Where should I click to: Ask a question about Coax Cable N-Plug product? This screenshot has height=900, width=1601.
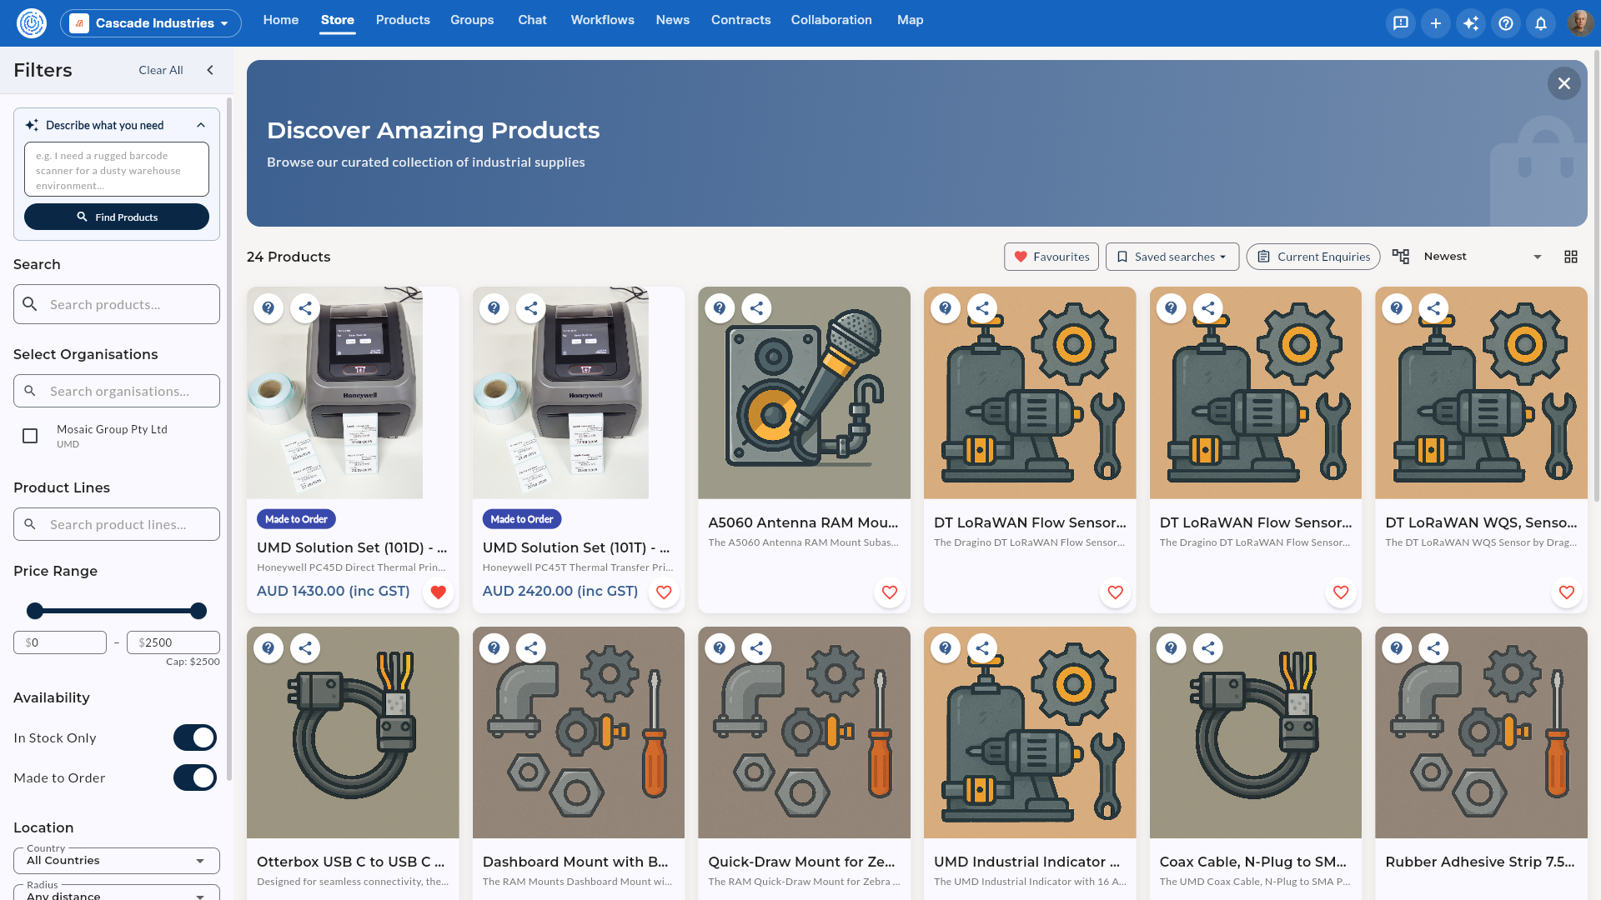1172,648
